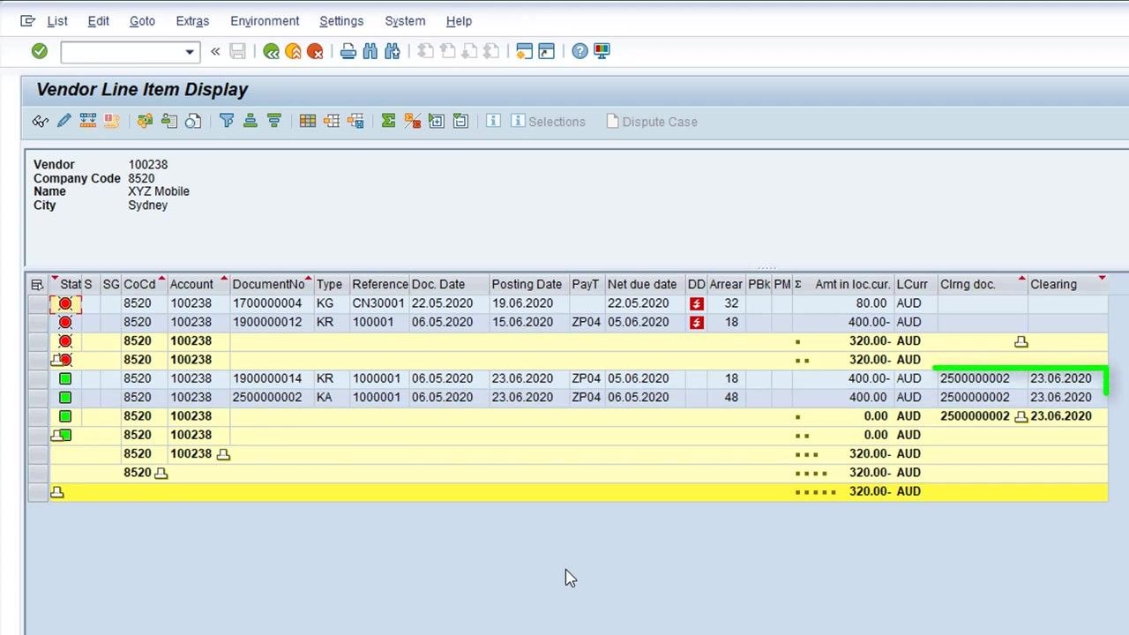
Task: Collapse the green status subtotal group icon
Action: (56, 435)
